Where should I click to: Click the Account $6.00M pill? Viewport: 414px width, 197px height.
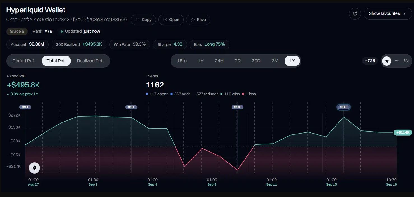tap(27, 44)
